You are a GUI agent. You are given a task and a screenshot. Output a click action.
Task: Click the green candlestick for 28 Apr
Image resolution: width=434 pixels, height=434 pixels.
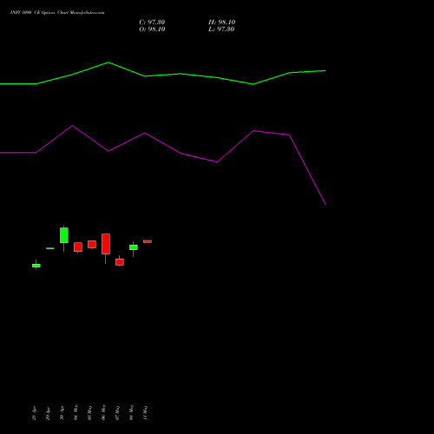[x=36, y=266]
